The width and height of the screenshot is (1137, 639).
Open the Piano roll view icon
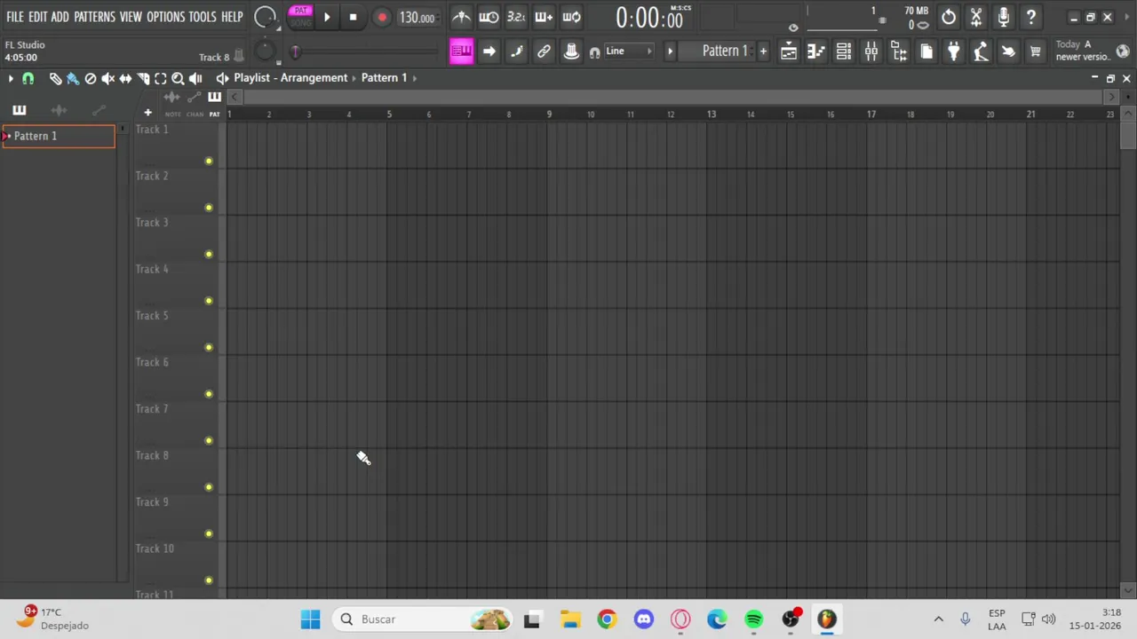[815, 51]
